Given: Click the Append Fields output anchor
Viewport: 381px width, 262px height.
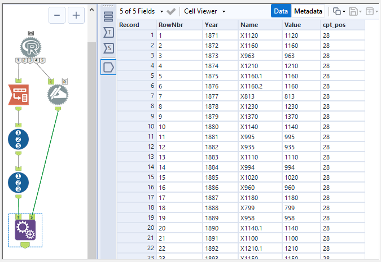Looking at the screenshot, I should coord(25,245).
